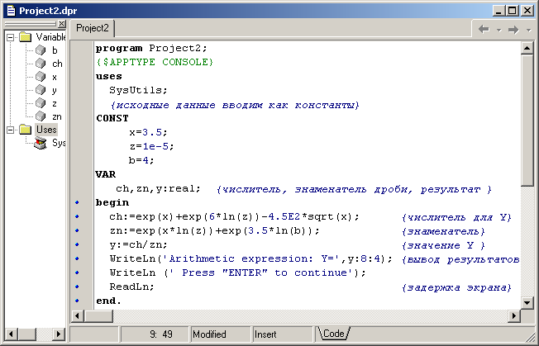The width and height of the screenshot is (539, 346).
Task: Click the 'z=1e-5;' constant line
Action: [151, 146]
